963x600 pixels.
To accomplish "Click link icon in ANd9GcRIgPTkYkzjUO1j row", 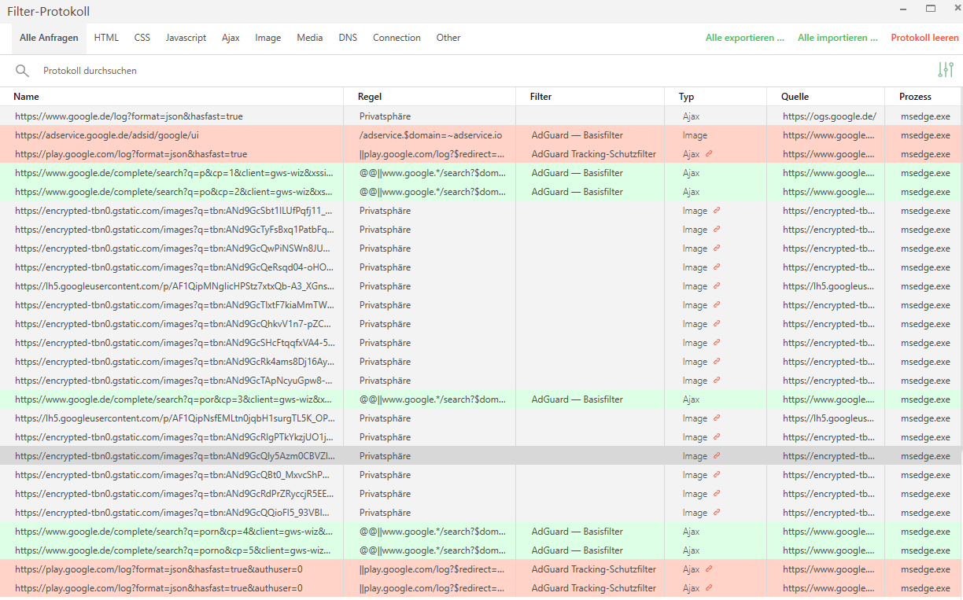I will coord(717,437).
